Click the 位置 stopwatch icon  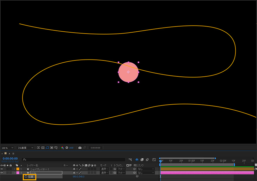point(26,177)
